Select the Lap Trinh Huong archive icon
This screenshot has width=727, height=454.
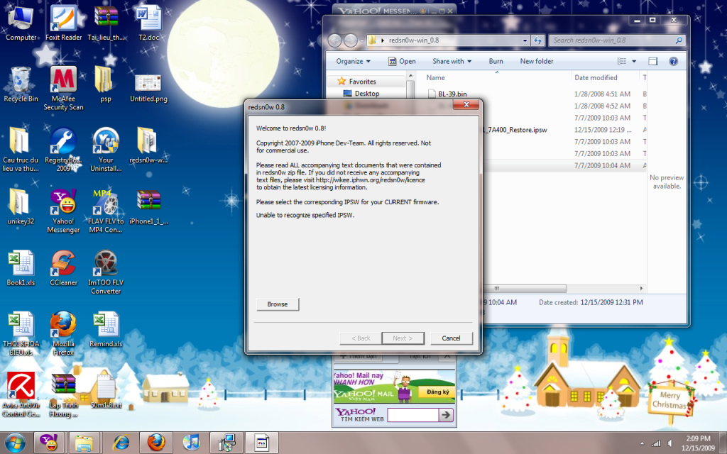pyautogui.click(x=63, y=394)
